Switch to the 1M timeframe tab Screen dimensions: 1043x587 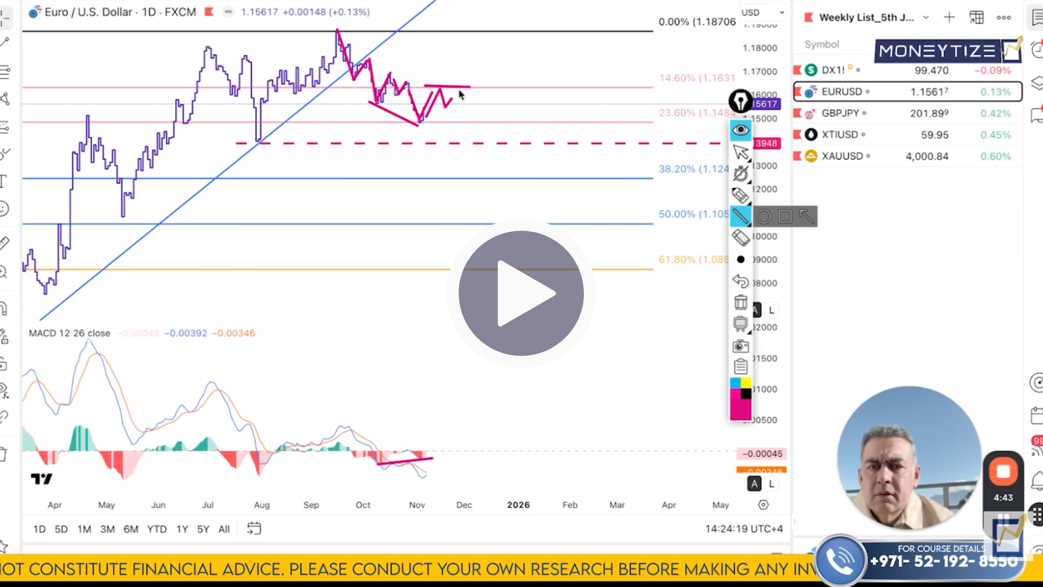point(84,528)
